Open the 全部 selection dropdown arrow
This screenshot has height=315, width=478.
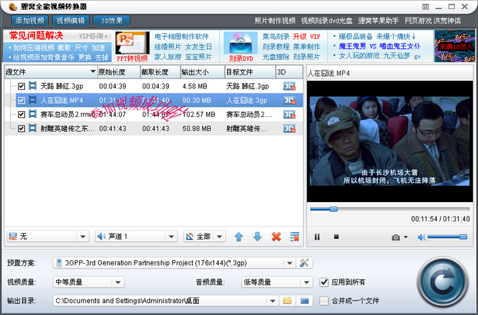pos(220,237)
